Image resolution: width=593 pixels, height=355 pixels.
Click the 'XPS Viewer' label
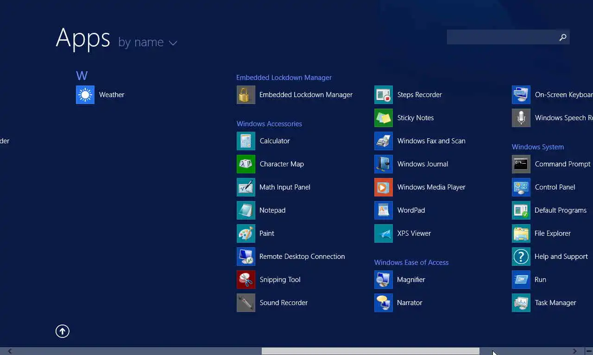[x=414, y=233]
